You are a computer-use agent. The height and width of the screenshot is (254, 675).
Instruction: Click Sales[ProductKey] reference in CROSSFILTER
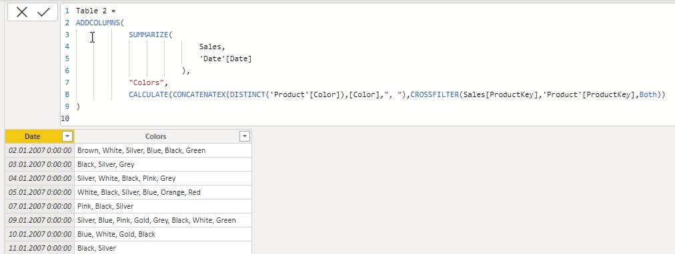501,95
